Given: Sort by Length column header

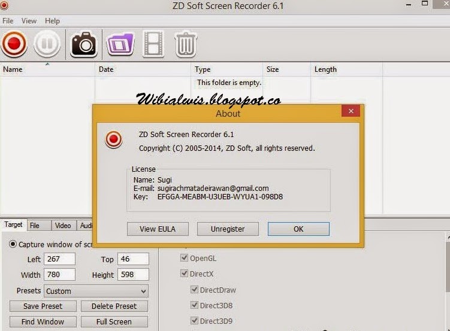Looking at the screenshot, I should pos(347,69).
